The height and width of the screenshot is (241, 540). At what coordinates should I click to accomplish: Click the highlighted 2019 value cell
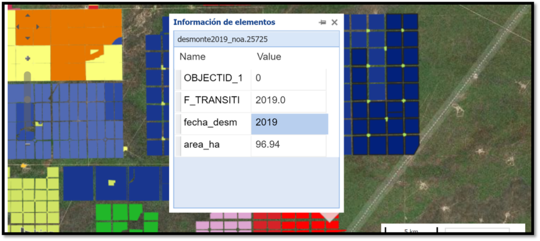pyautogui.click(x=290, y=123)
